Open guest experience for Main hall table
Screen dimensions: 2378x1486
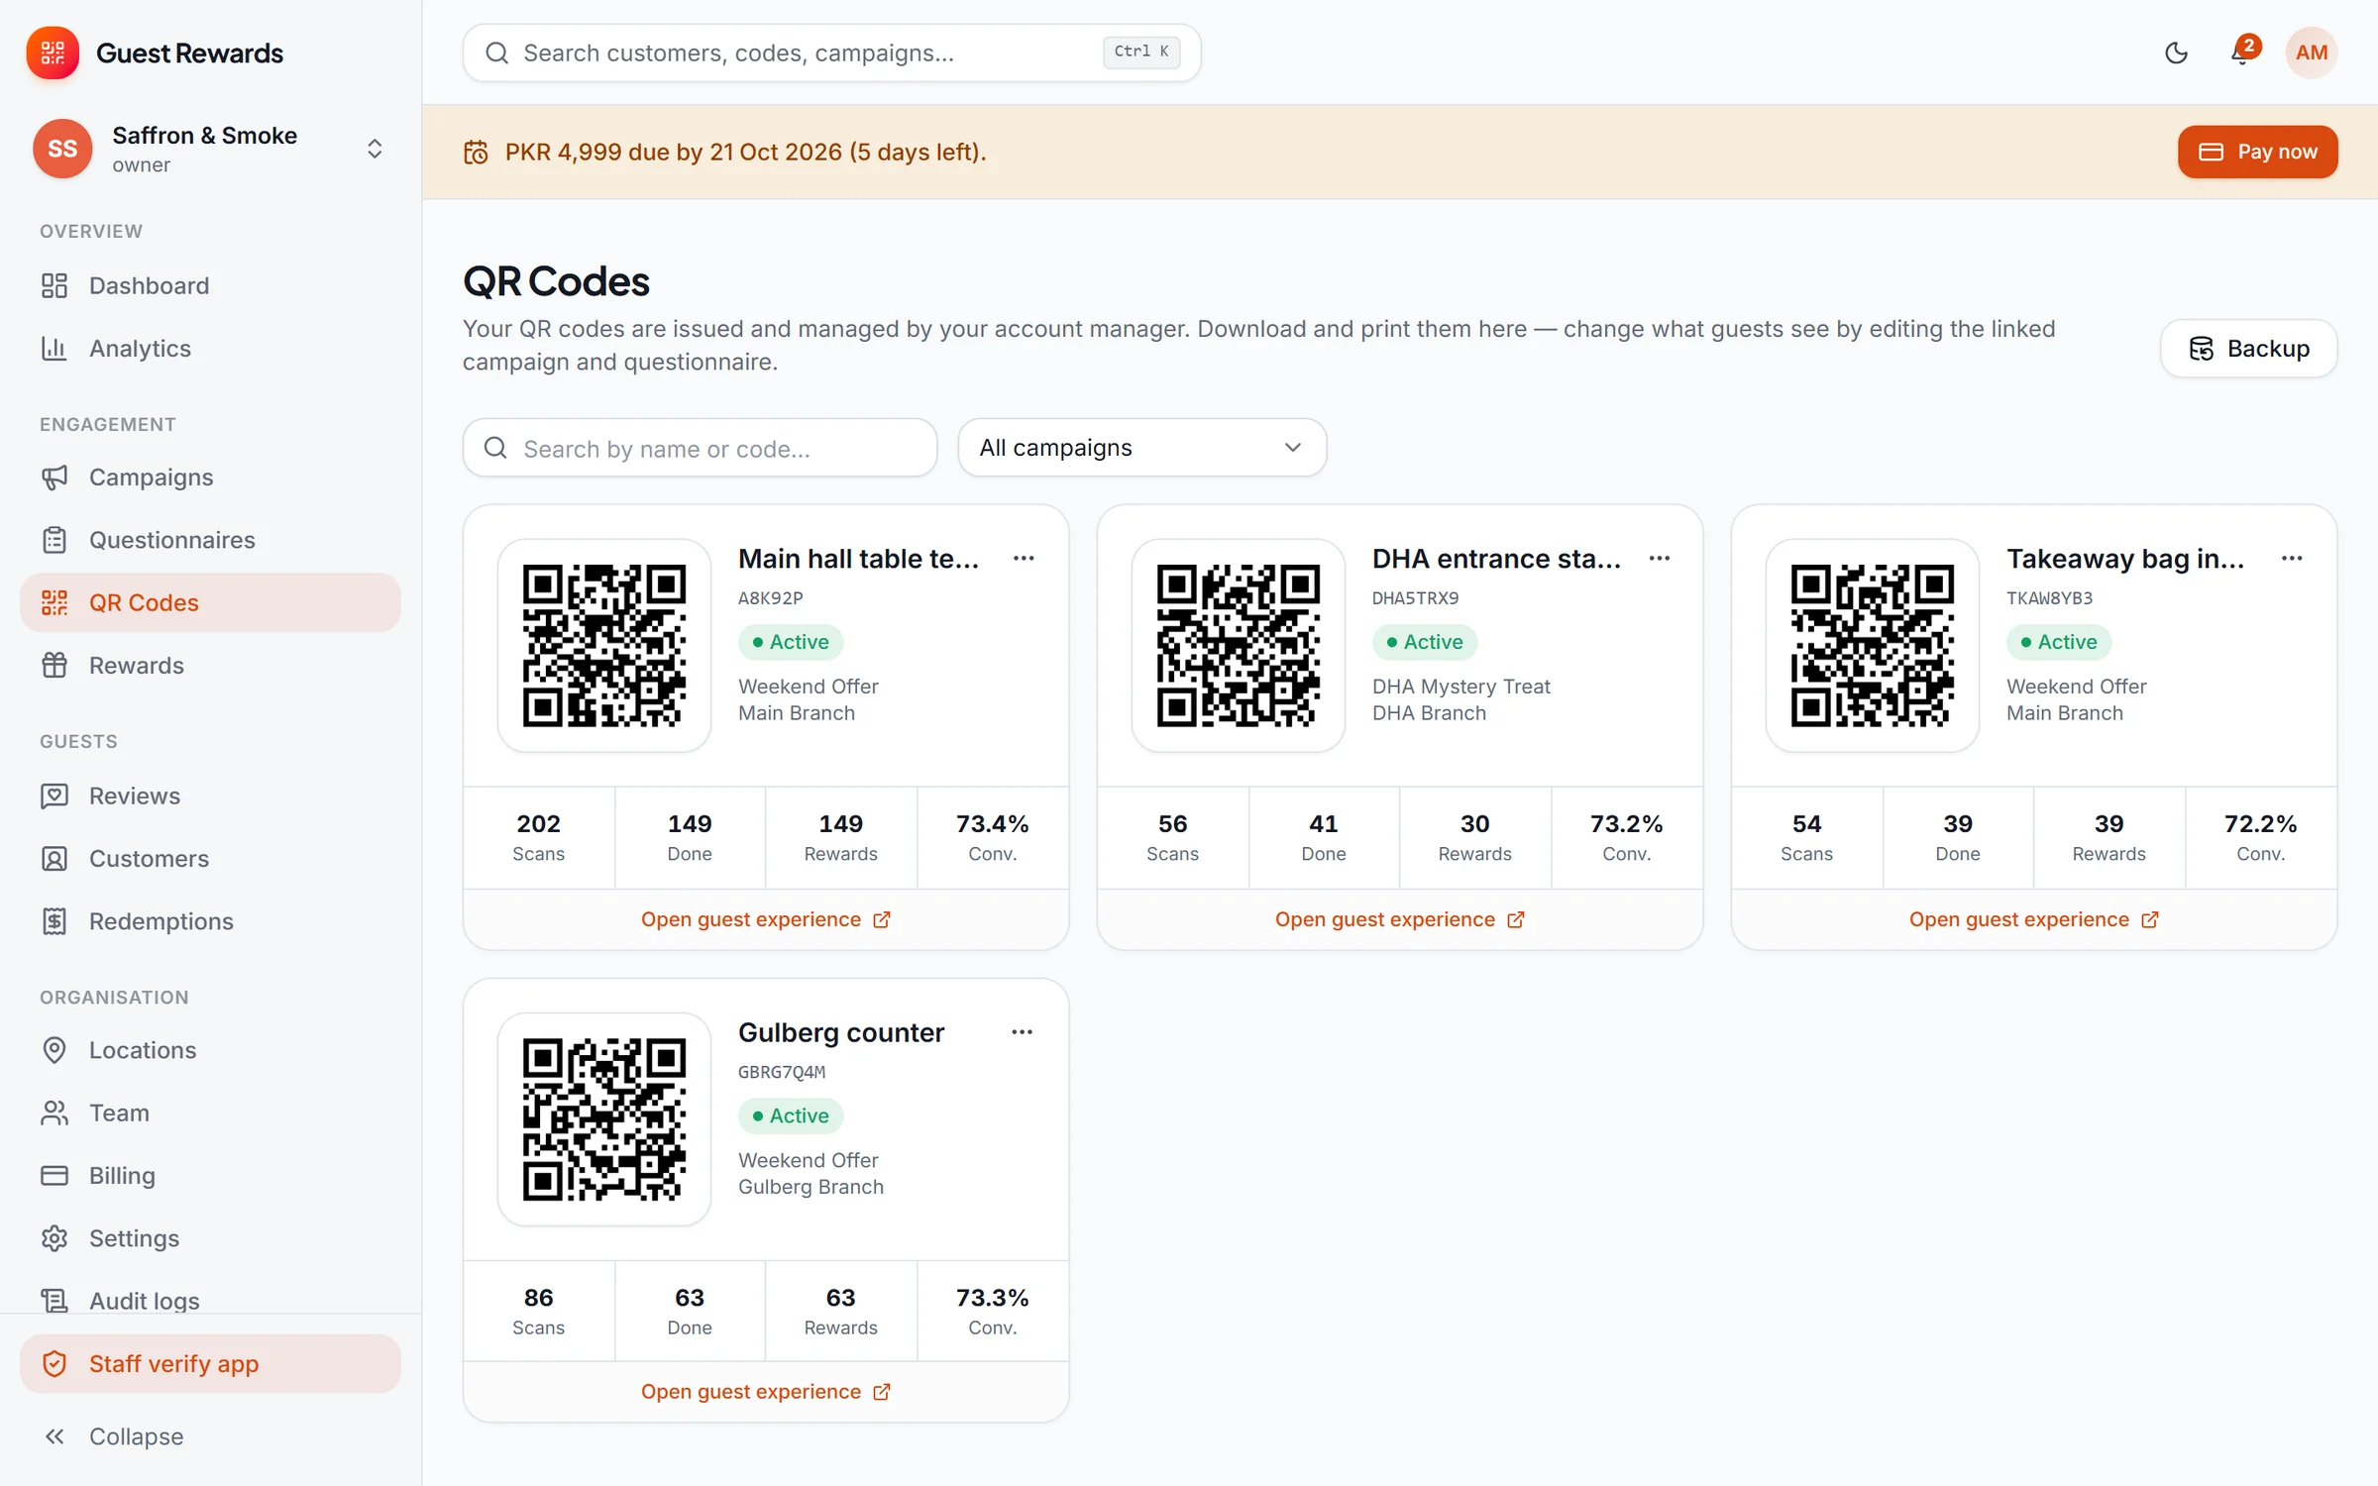coord(766,919)
